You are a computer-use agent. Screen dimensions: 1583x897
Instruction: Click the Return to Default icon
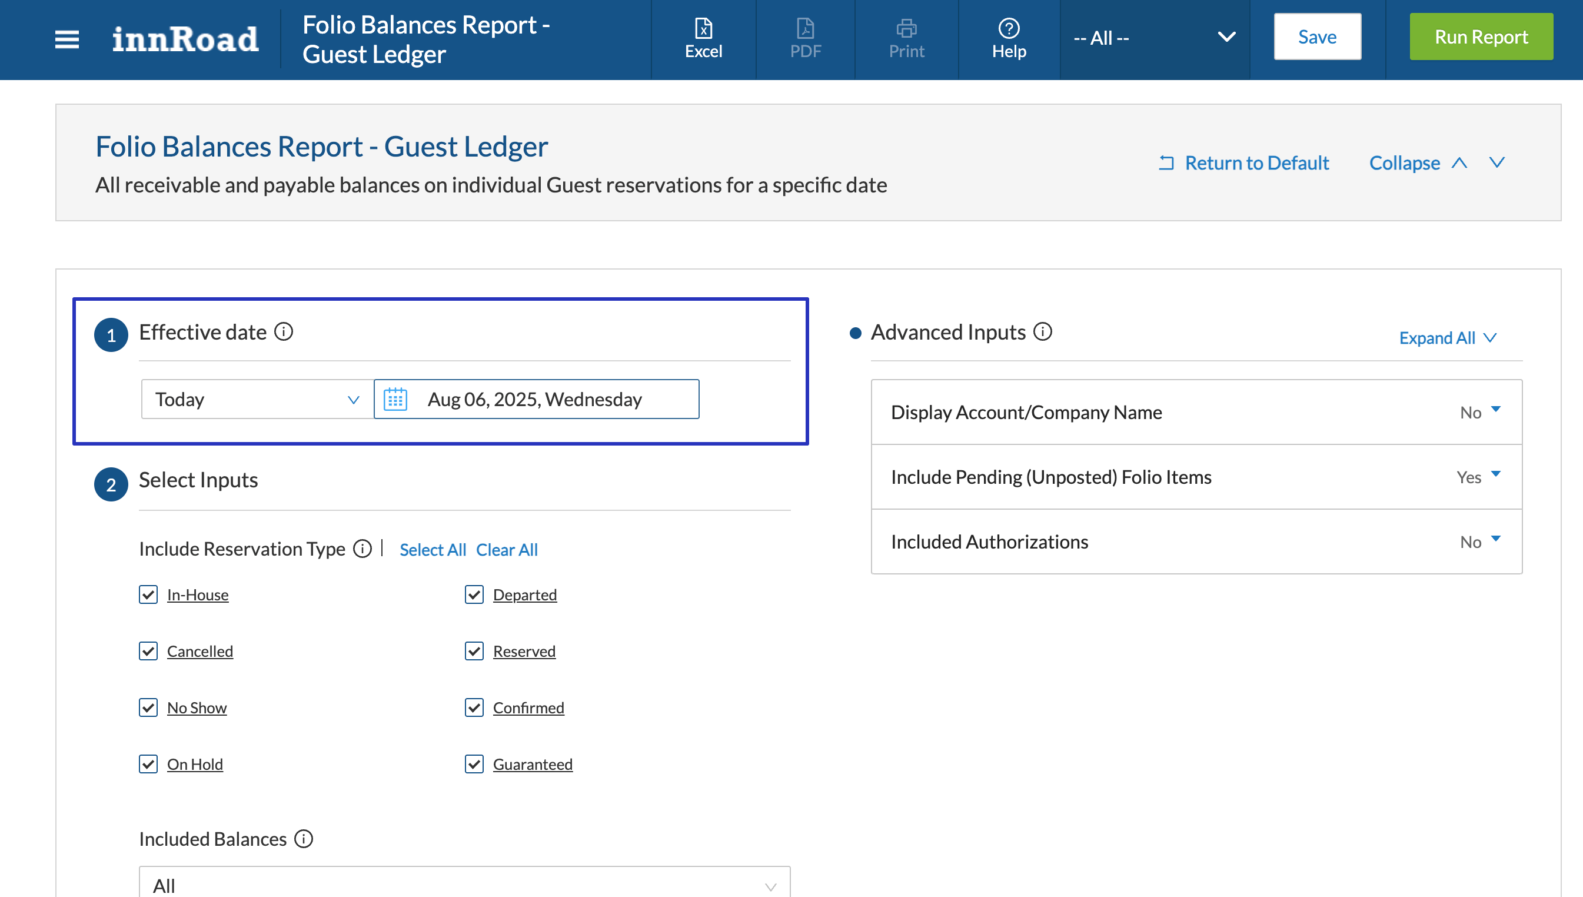point(1166,162)
